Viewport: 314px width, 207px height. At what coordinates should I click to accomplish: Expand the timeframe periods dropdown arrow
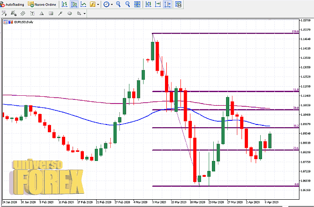(112, 4)
